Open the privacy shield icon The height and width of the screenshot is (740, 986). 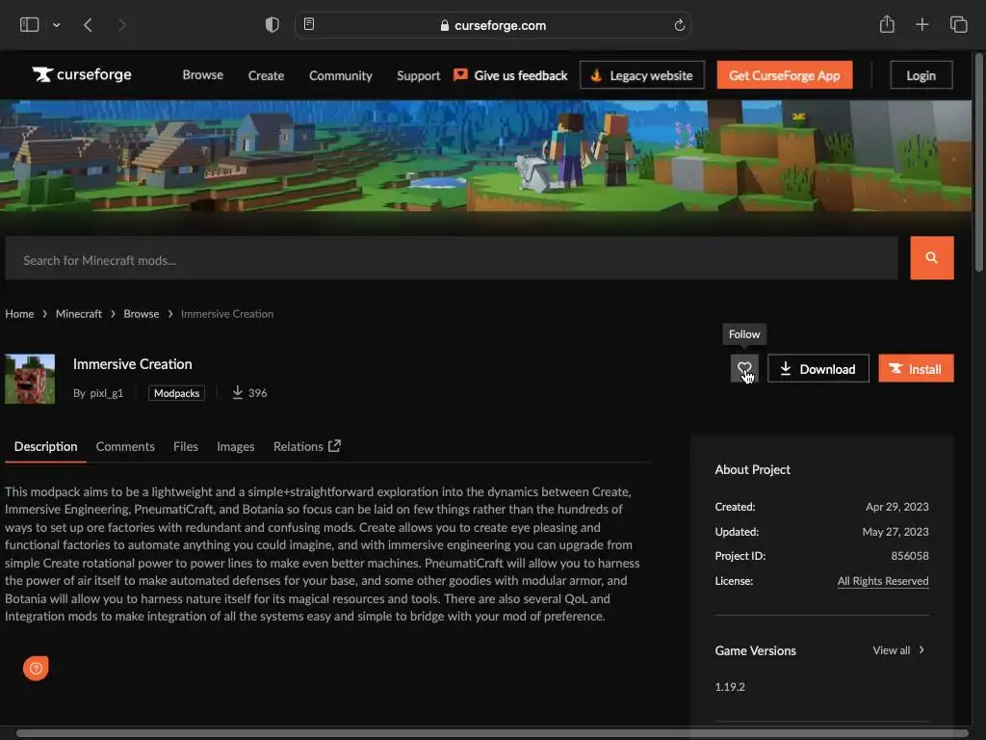pos(272,25)
